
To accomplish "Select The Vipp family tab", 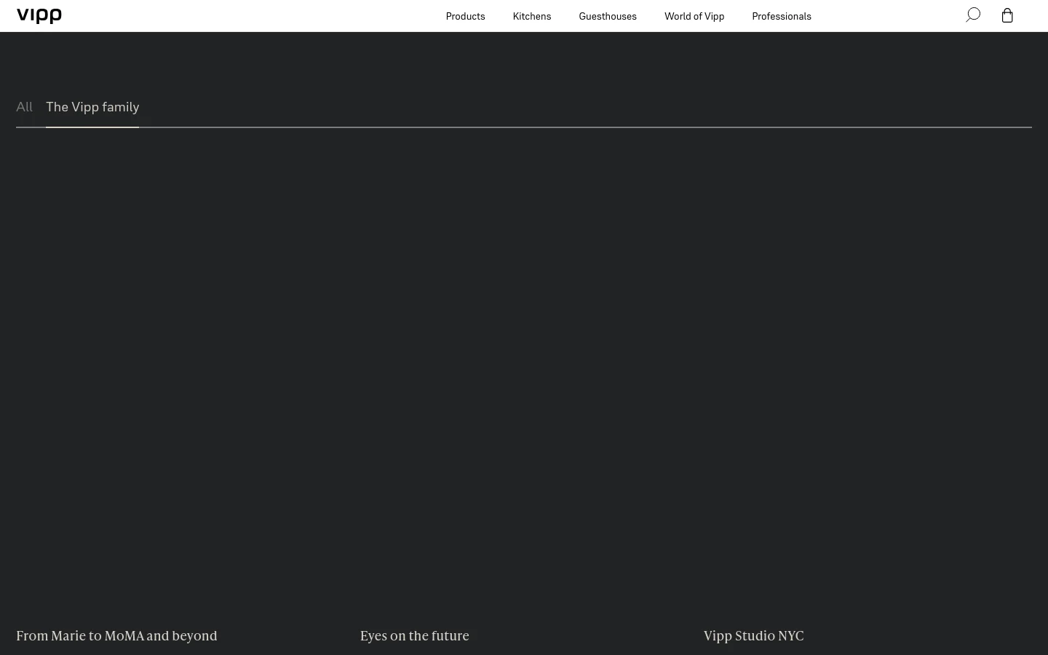I will click(x=92, y=107).
